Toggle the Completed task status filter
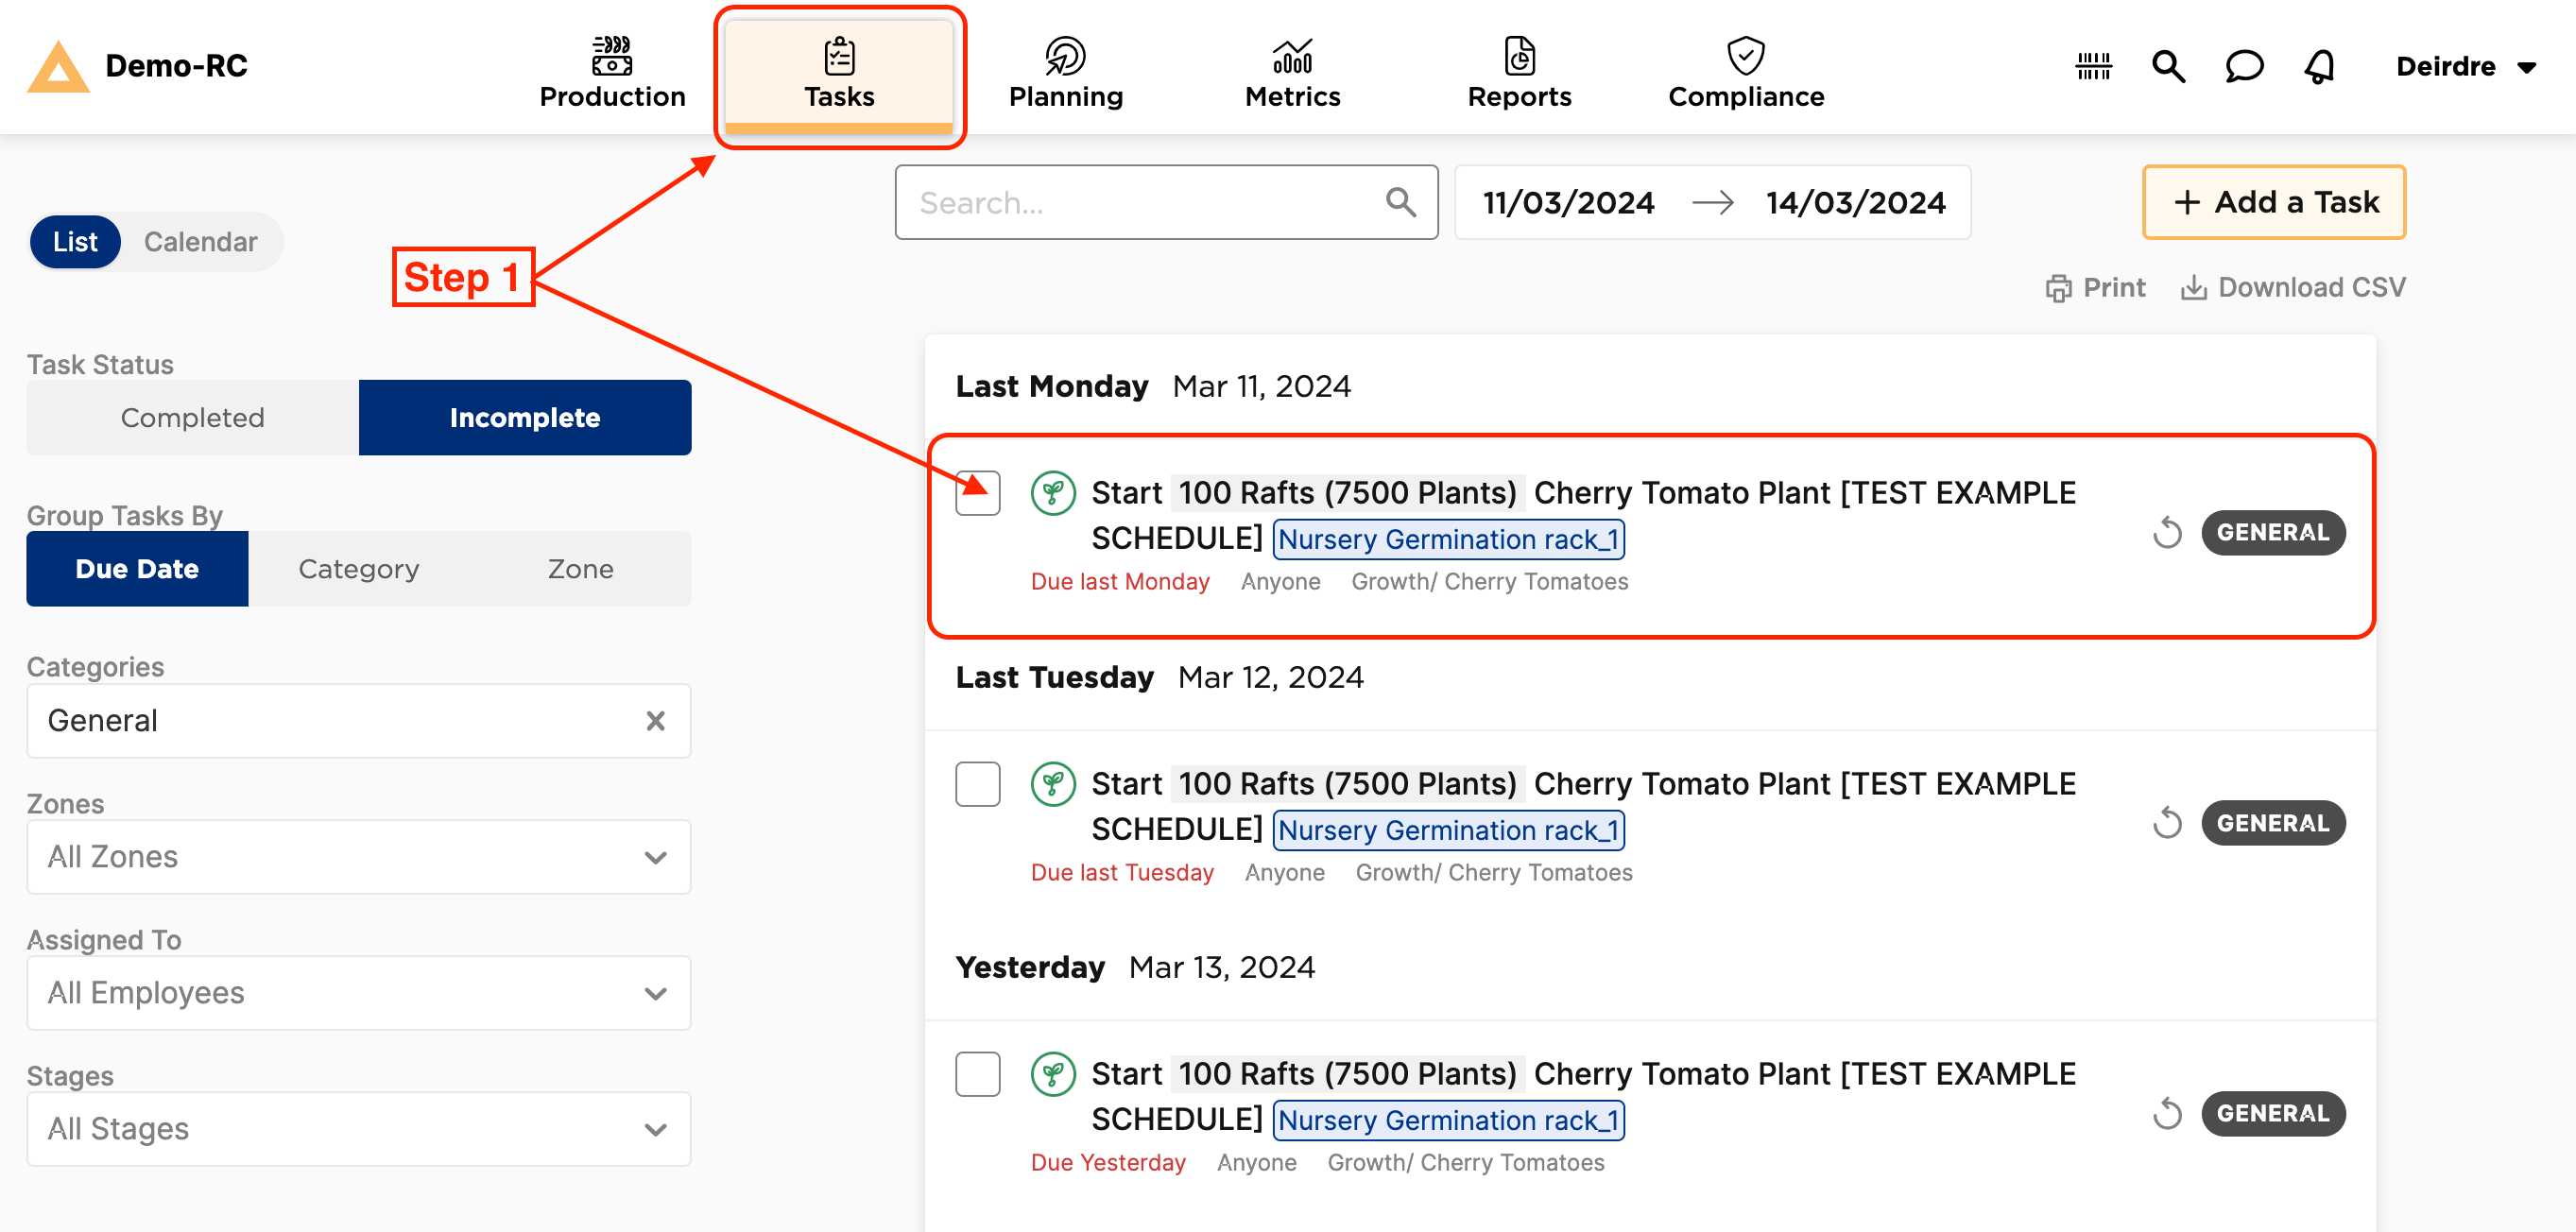The image size is (2576, 1232). point(192,418)
